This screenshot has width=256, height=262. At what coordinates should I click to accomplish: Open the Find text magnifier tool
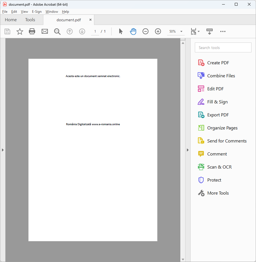57,31
